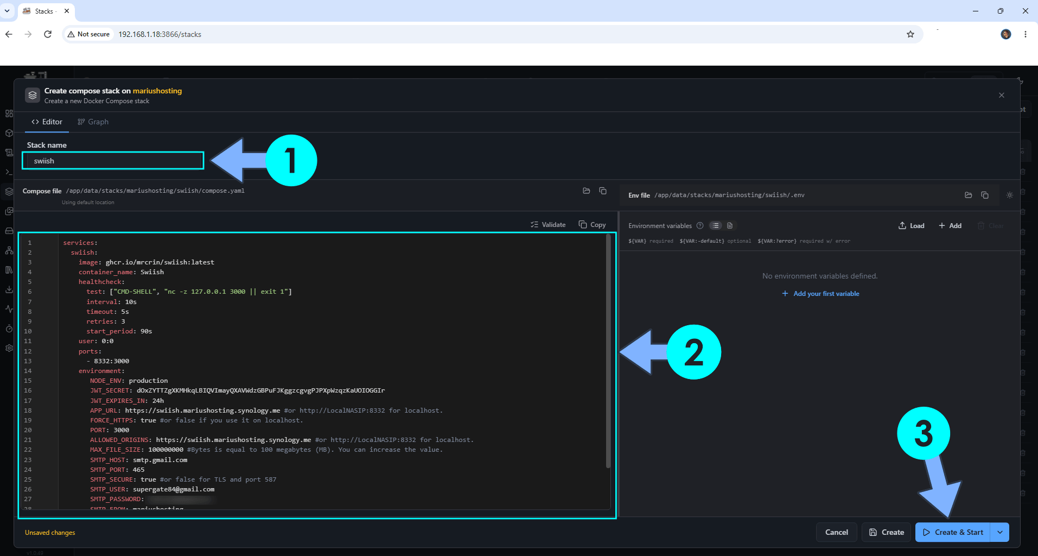The height and width of the screenshot is (556, 1038).
Task: Copy the Env file path
Action: (x=985, y=195)
